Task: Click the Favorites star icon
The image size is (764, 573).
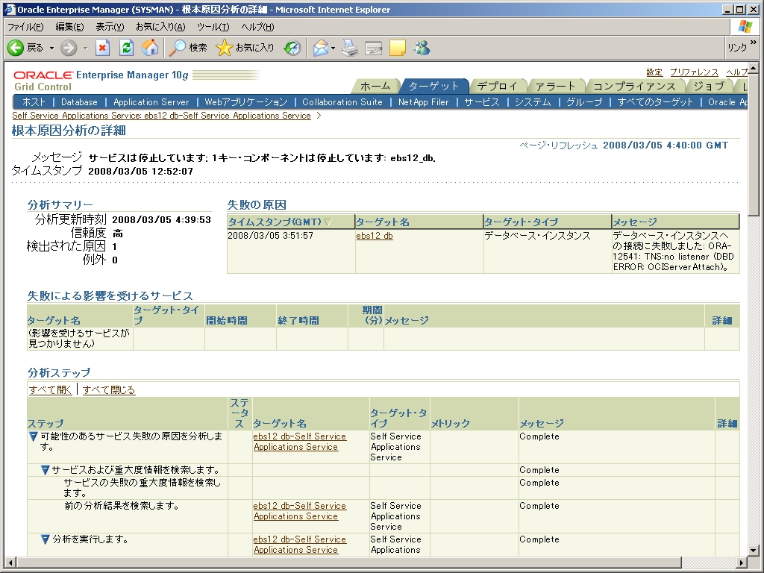Action: [x=224, y=48]
